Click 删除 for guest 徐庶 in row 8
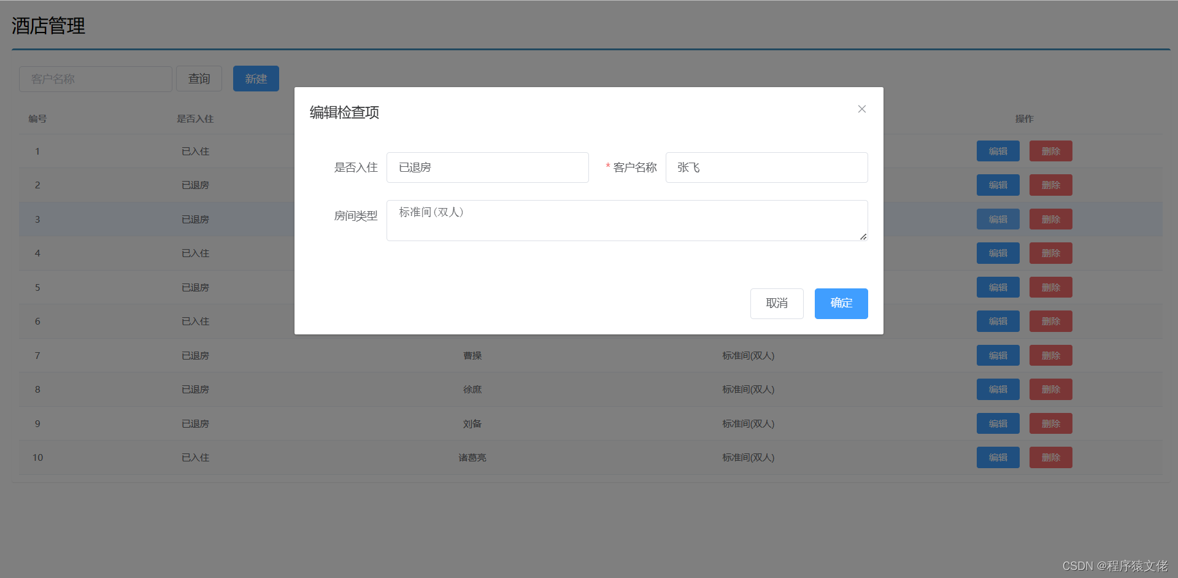The height and width of the screenshot is (578, 1178). [1050, 389]
